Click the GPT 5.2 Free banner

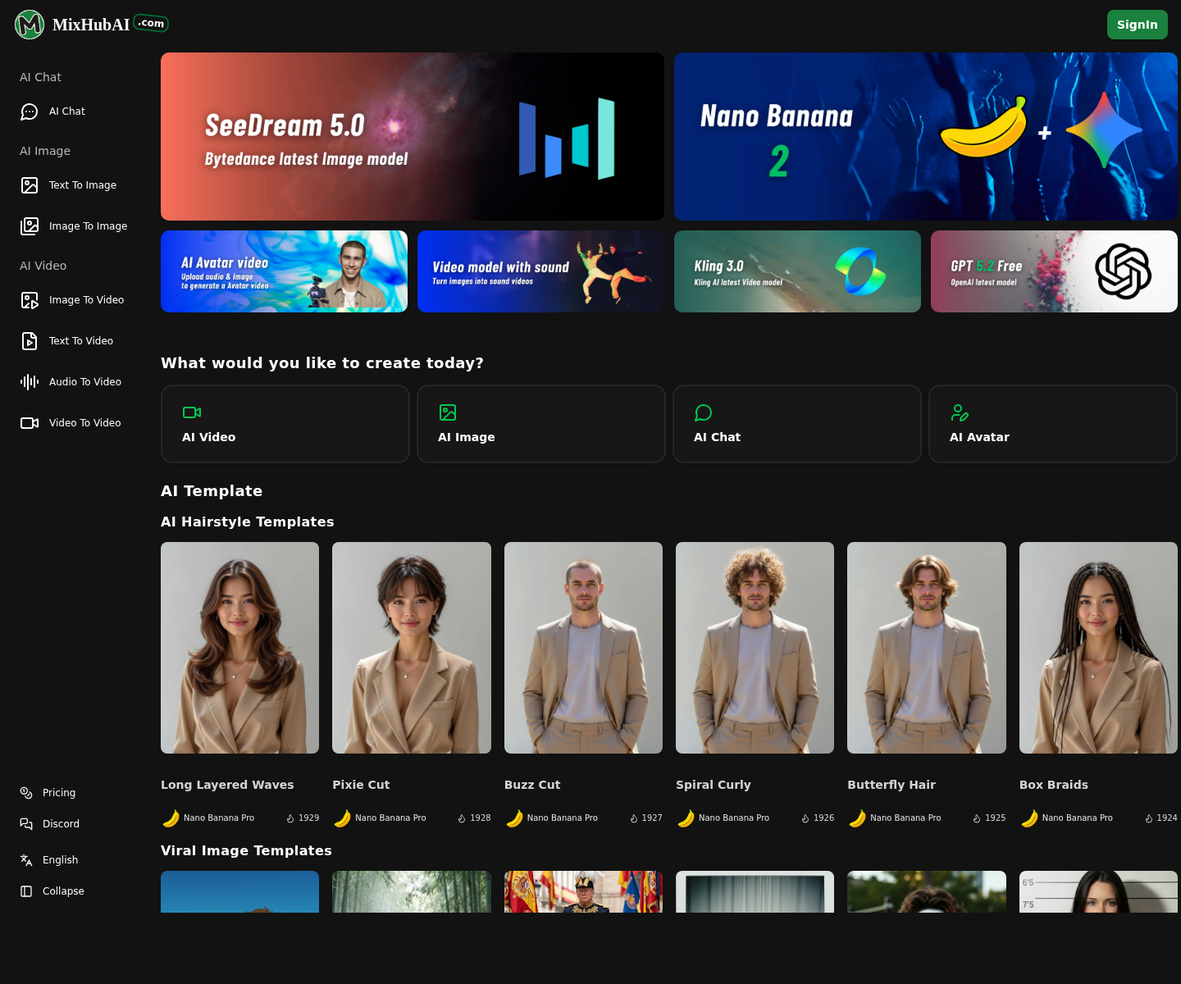[x=1054, y=271]
